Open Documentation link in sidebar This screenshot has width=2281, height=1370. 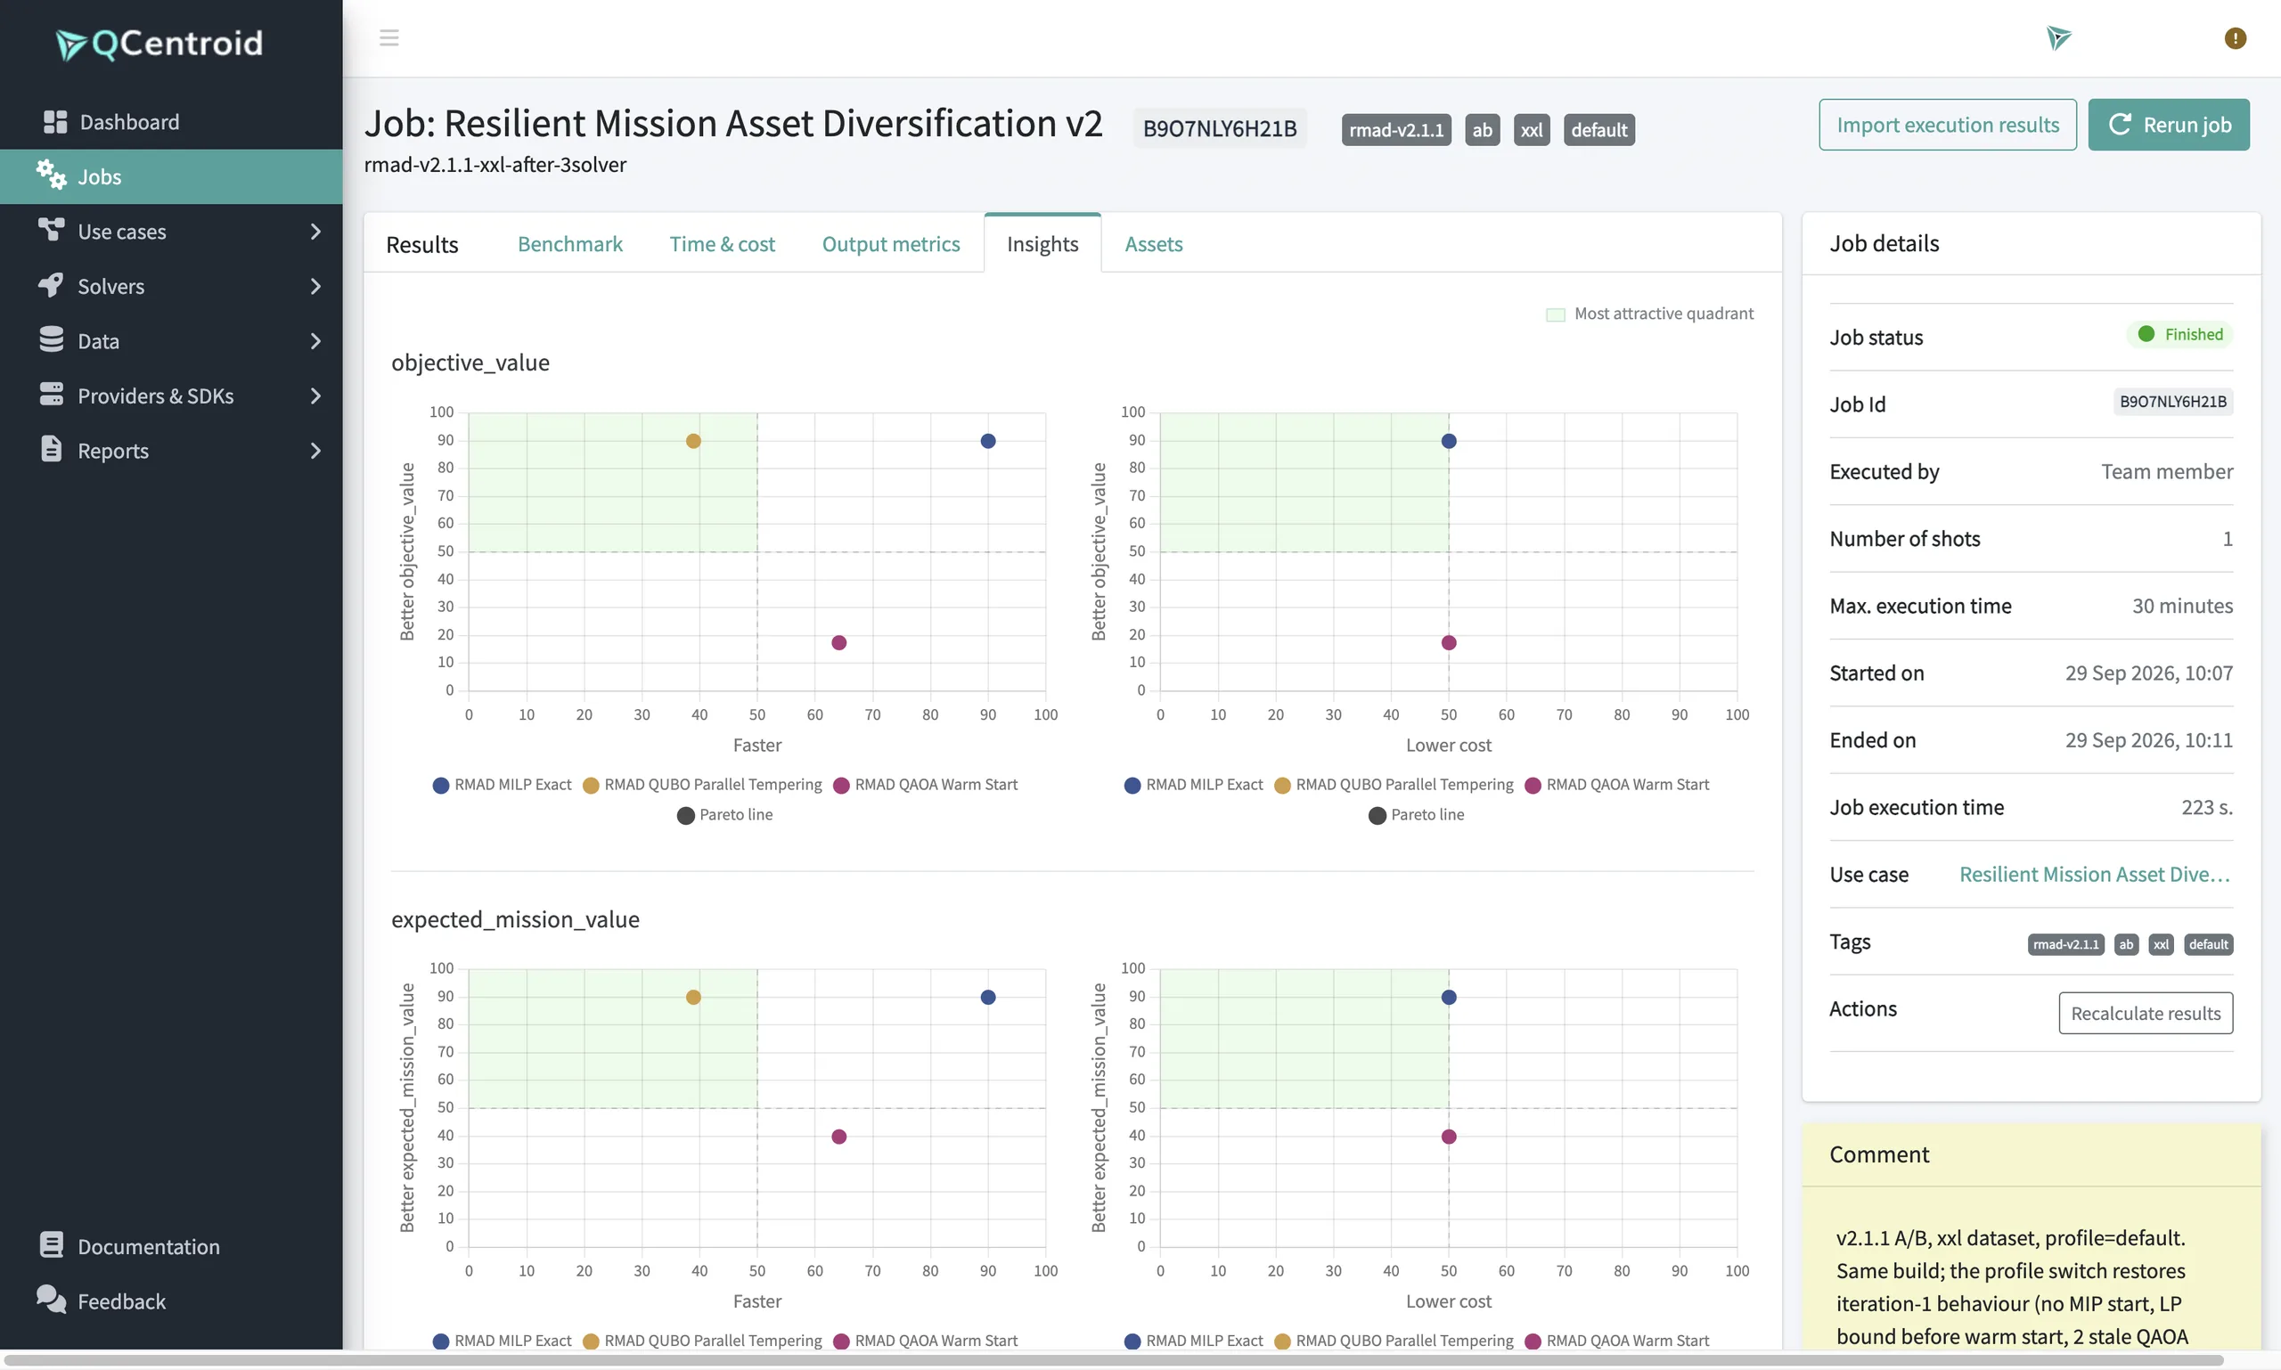148,1246
